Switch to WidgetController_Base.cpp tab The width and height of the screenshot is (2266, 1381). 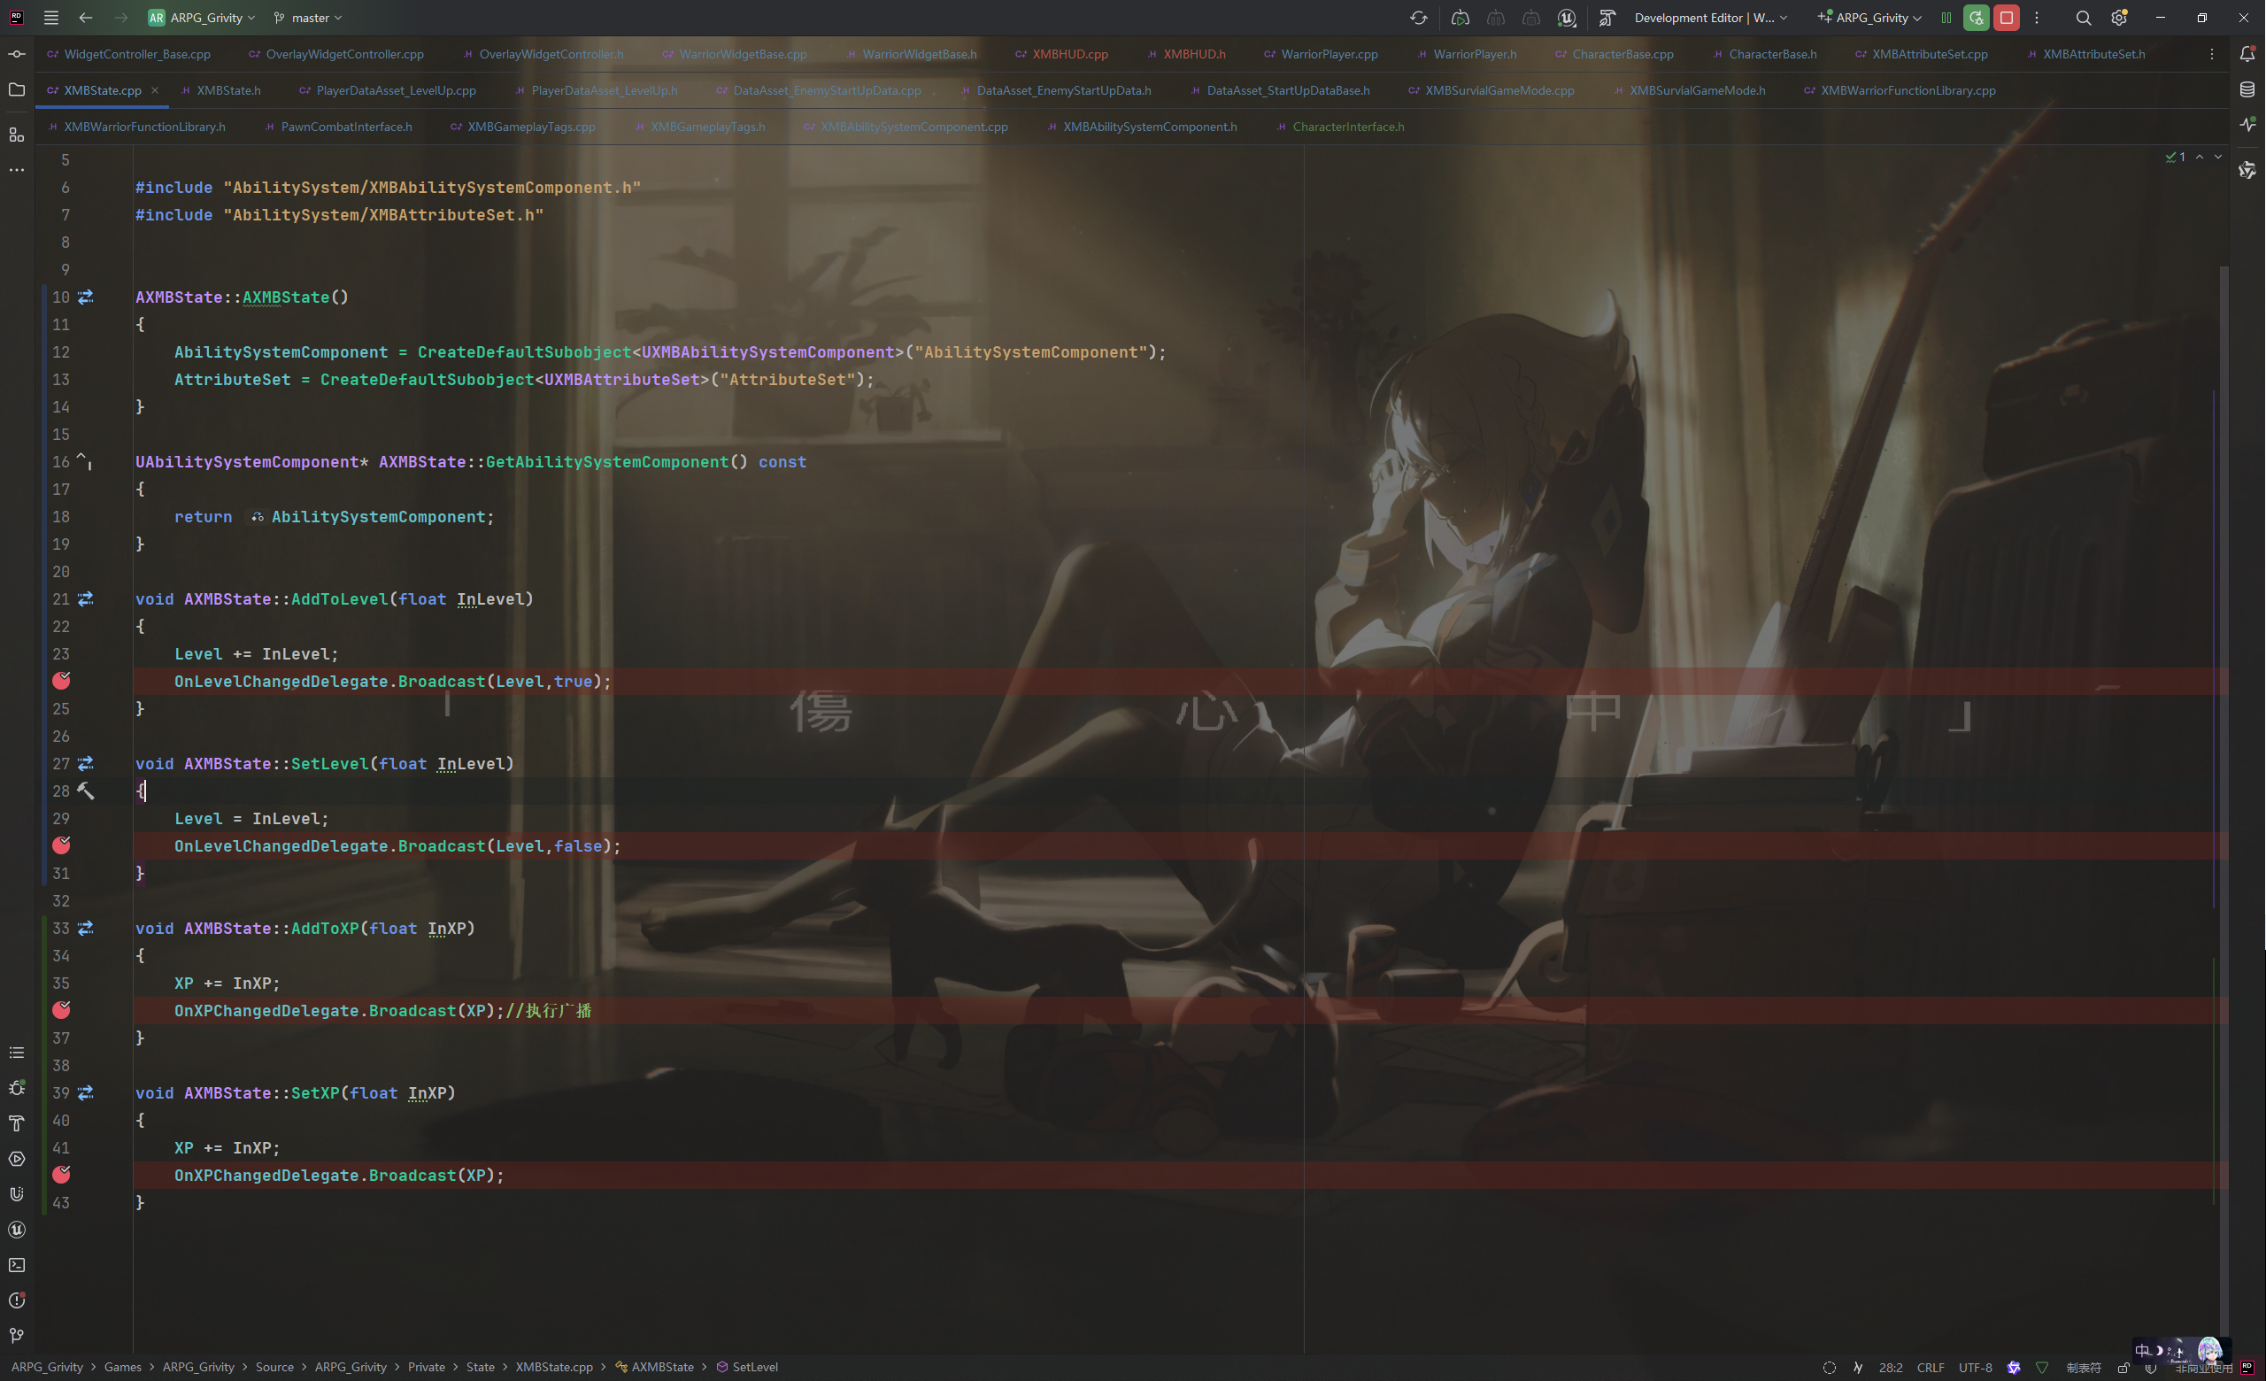tap(128, 54)
